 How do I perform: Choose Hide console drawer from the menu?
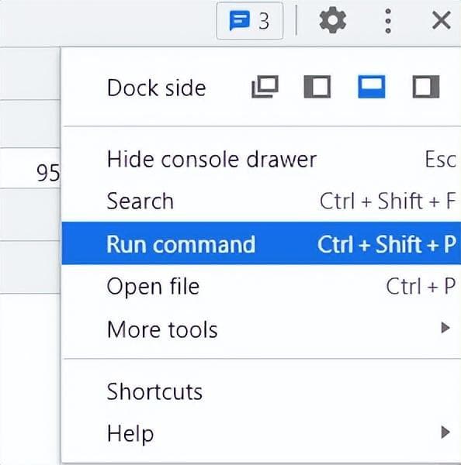point(262,159)
